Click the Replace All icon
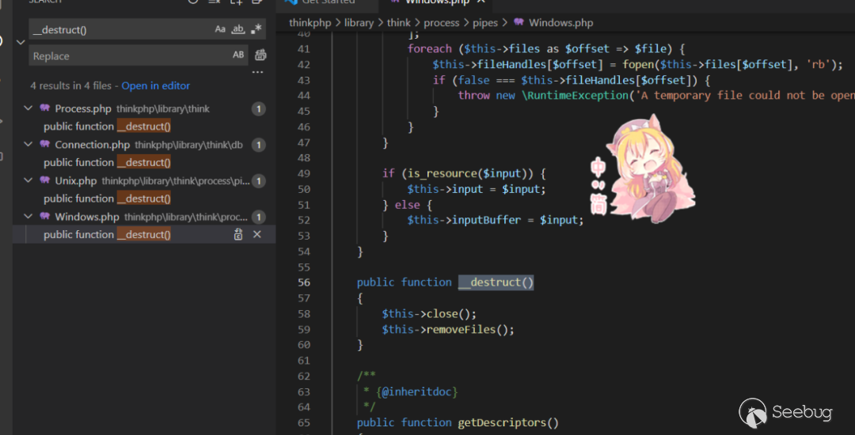Viewport: 855px width, 435px height. 260,55
